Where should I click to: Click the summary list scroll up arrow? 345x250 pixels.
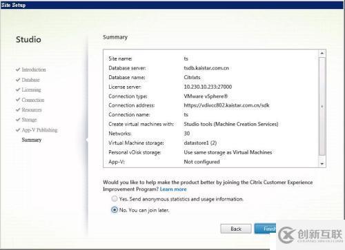pyautogui.click(x=322, y=54)
